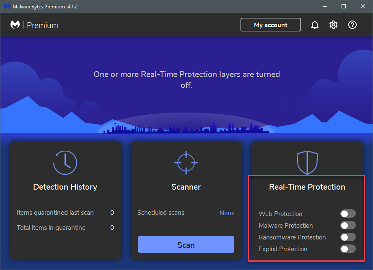Screen dimensions: 373x270
Task: Open the notifications bell icon
Action: (314, 25)
